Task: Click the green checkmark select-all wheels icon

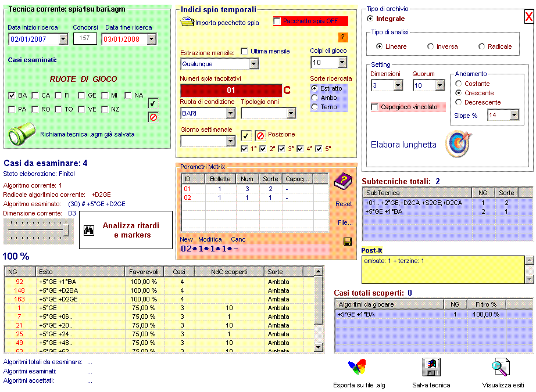Action: click(x=153, y=103)
